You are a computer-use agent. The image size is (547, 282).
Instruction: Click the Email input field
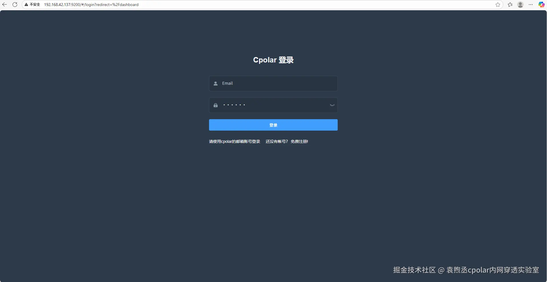tap(273, 84)
